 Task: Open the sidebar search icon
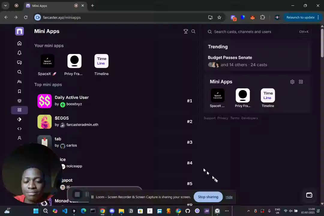pos(19,72)
